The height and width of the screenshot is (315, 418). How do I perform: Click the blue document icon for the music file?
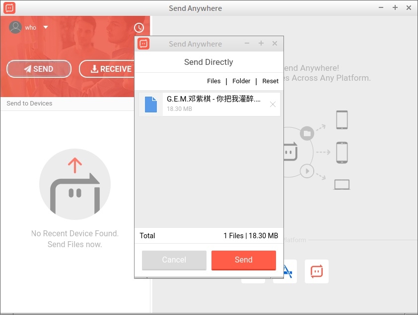point(151,104)
